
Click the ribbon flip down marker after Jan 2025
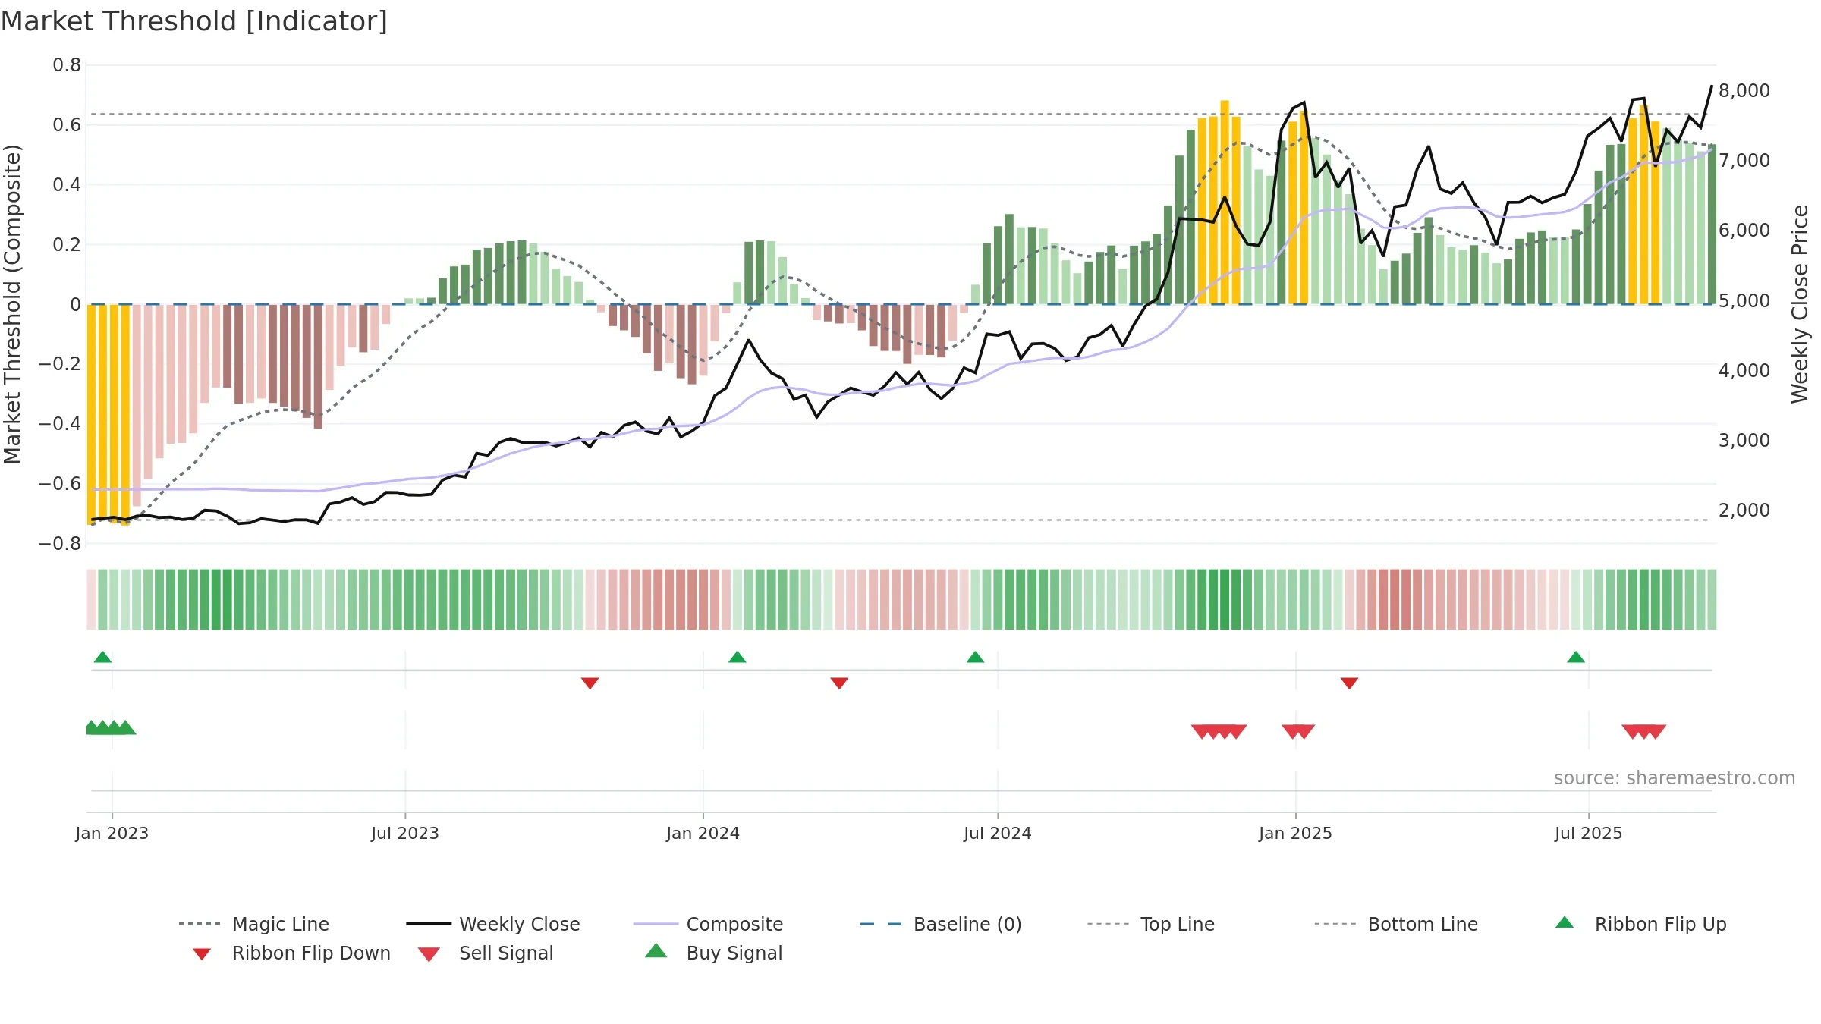coord(1349,683)
